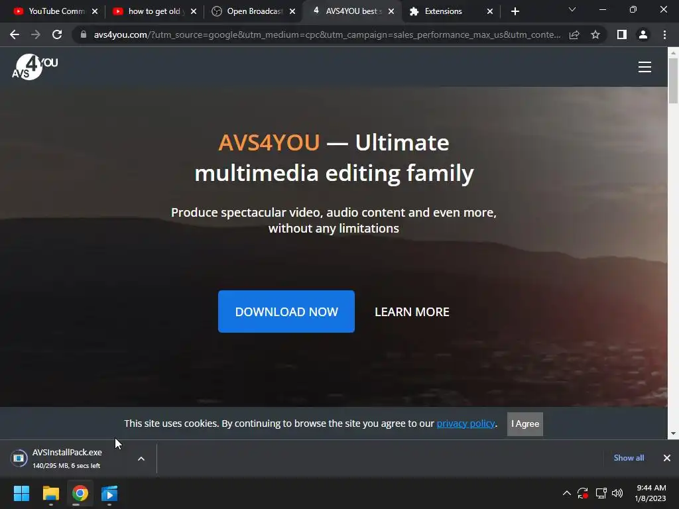
Task: Click the sync update tray icon
Action: pyautogui.click(x=583, y=493)
